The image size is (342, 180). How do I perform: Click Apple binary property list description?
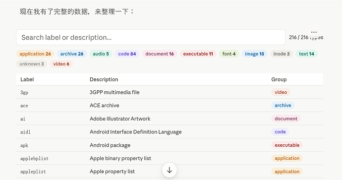pyautogui.click(x=120, y=158)
